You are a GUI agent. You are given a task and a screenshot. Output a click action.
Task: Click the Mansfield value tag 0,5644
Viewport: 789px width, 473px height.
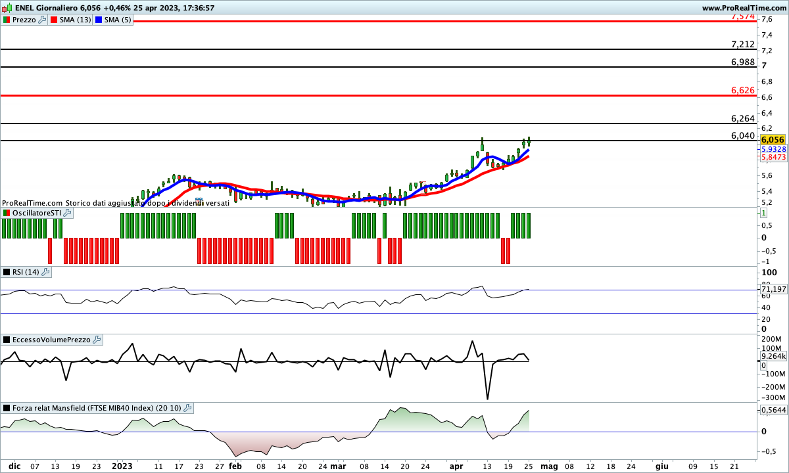click(x=773, y=409)
